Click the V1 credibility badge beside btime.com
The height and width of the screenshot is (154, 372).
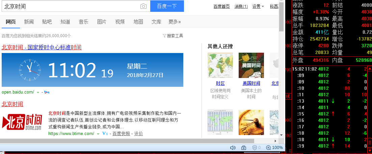(x=105, y=134)
